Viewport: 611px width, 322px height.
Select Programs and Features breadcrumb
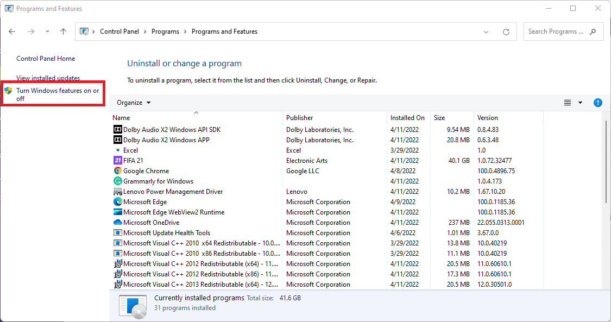point(224,31)
